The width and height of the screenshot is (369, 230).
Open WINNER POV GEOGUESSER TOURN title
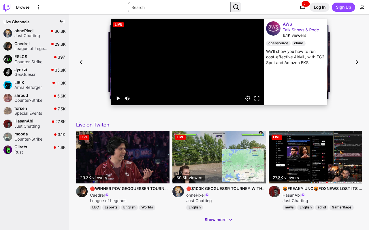click(x=129, y=189)
